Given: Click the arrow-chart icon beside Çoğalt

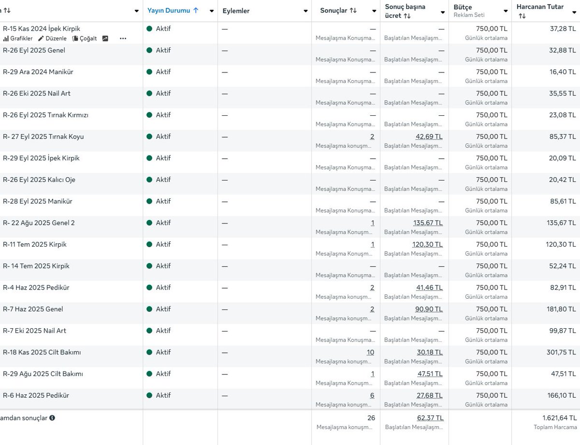Looking at the screenshot, I should [105, 39].
